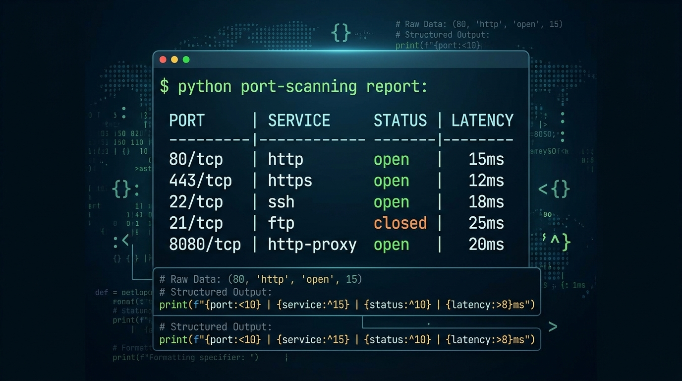The width and height of the screenshot is (682, 381).
Task: Click the full print line in the Raw Data box
Action: [347, 305]
